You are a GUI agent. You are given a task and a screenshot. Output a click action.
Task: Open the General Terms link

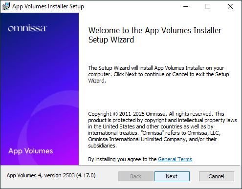175,159
